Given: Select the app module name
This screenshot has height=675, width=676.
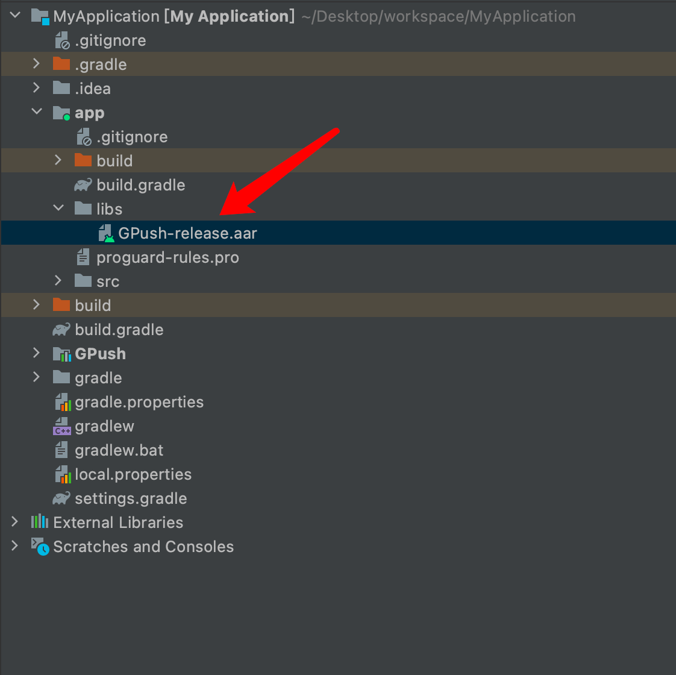Looking at the screenshot, I should pyautogui.click(x=90, y=113).
